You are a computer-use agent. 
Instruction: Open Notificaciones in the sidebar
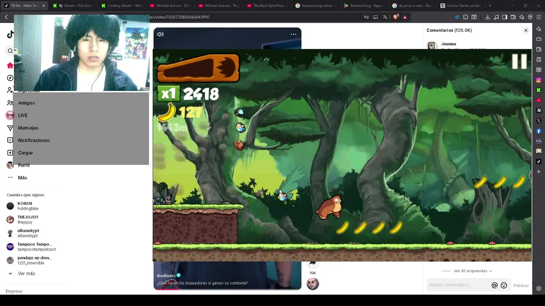coord(34,140)
